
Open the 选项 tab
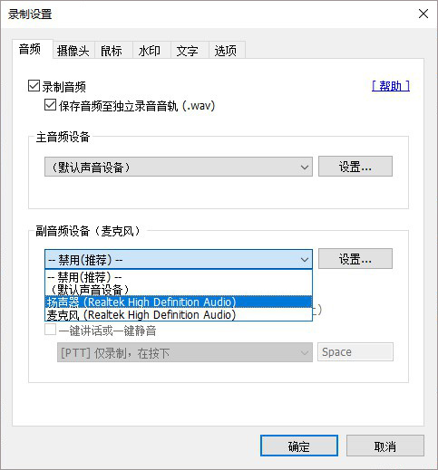226,51
